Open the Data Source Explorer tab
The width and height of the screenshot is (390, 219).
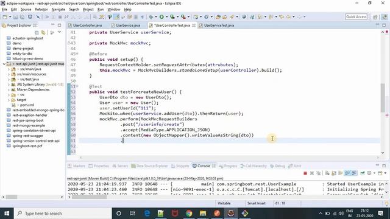[150, 166]
